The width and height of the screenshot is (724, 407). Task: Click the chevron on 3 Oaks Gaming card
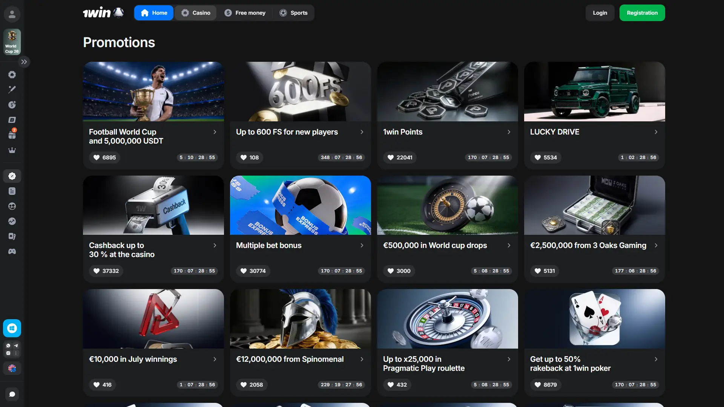pos(656,245)
